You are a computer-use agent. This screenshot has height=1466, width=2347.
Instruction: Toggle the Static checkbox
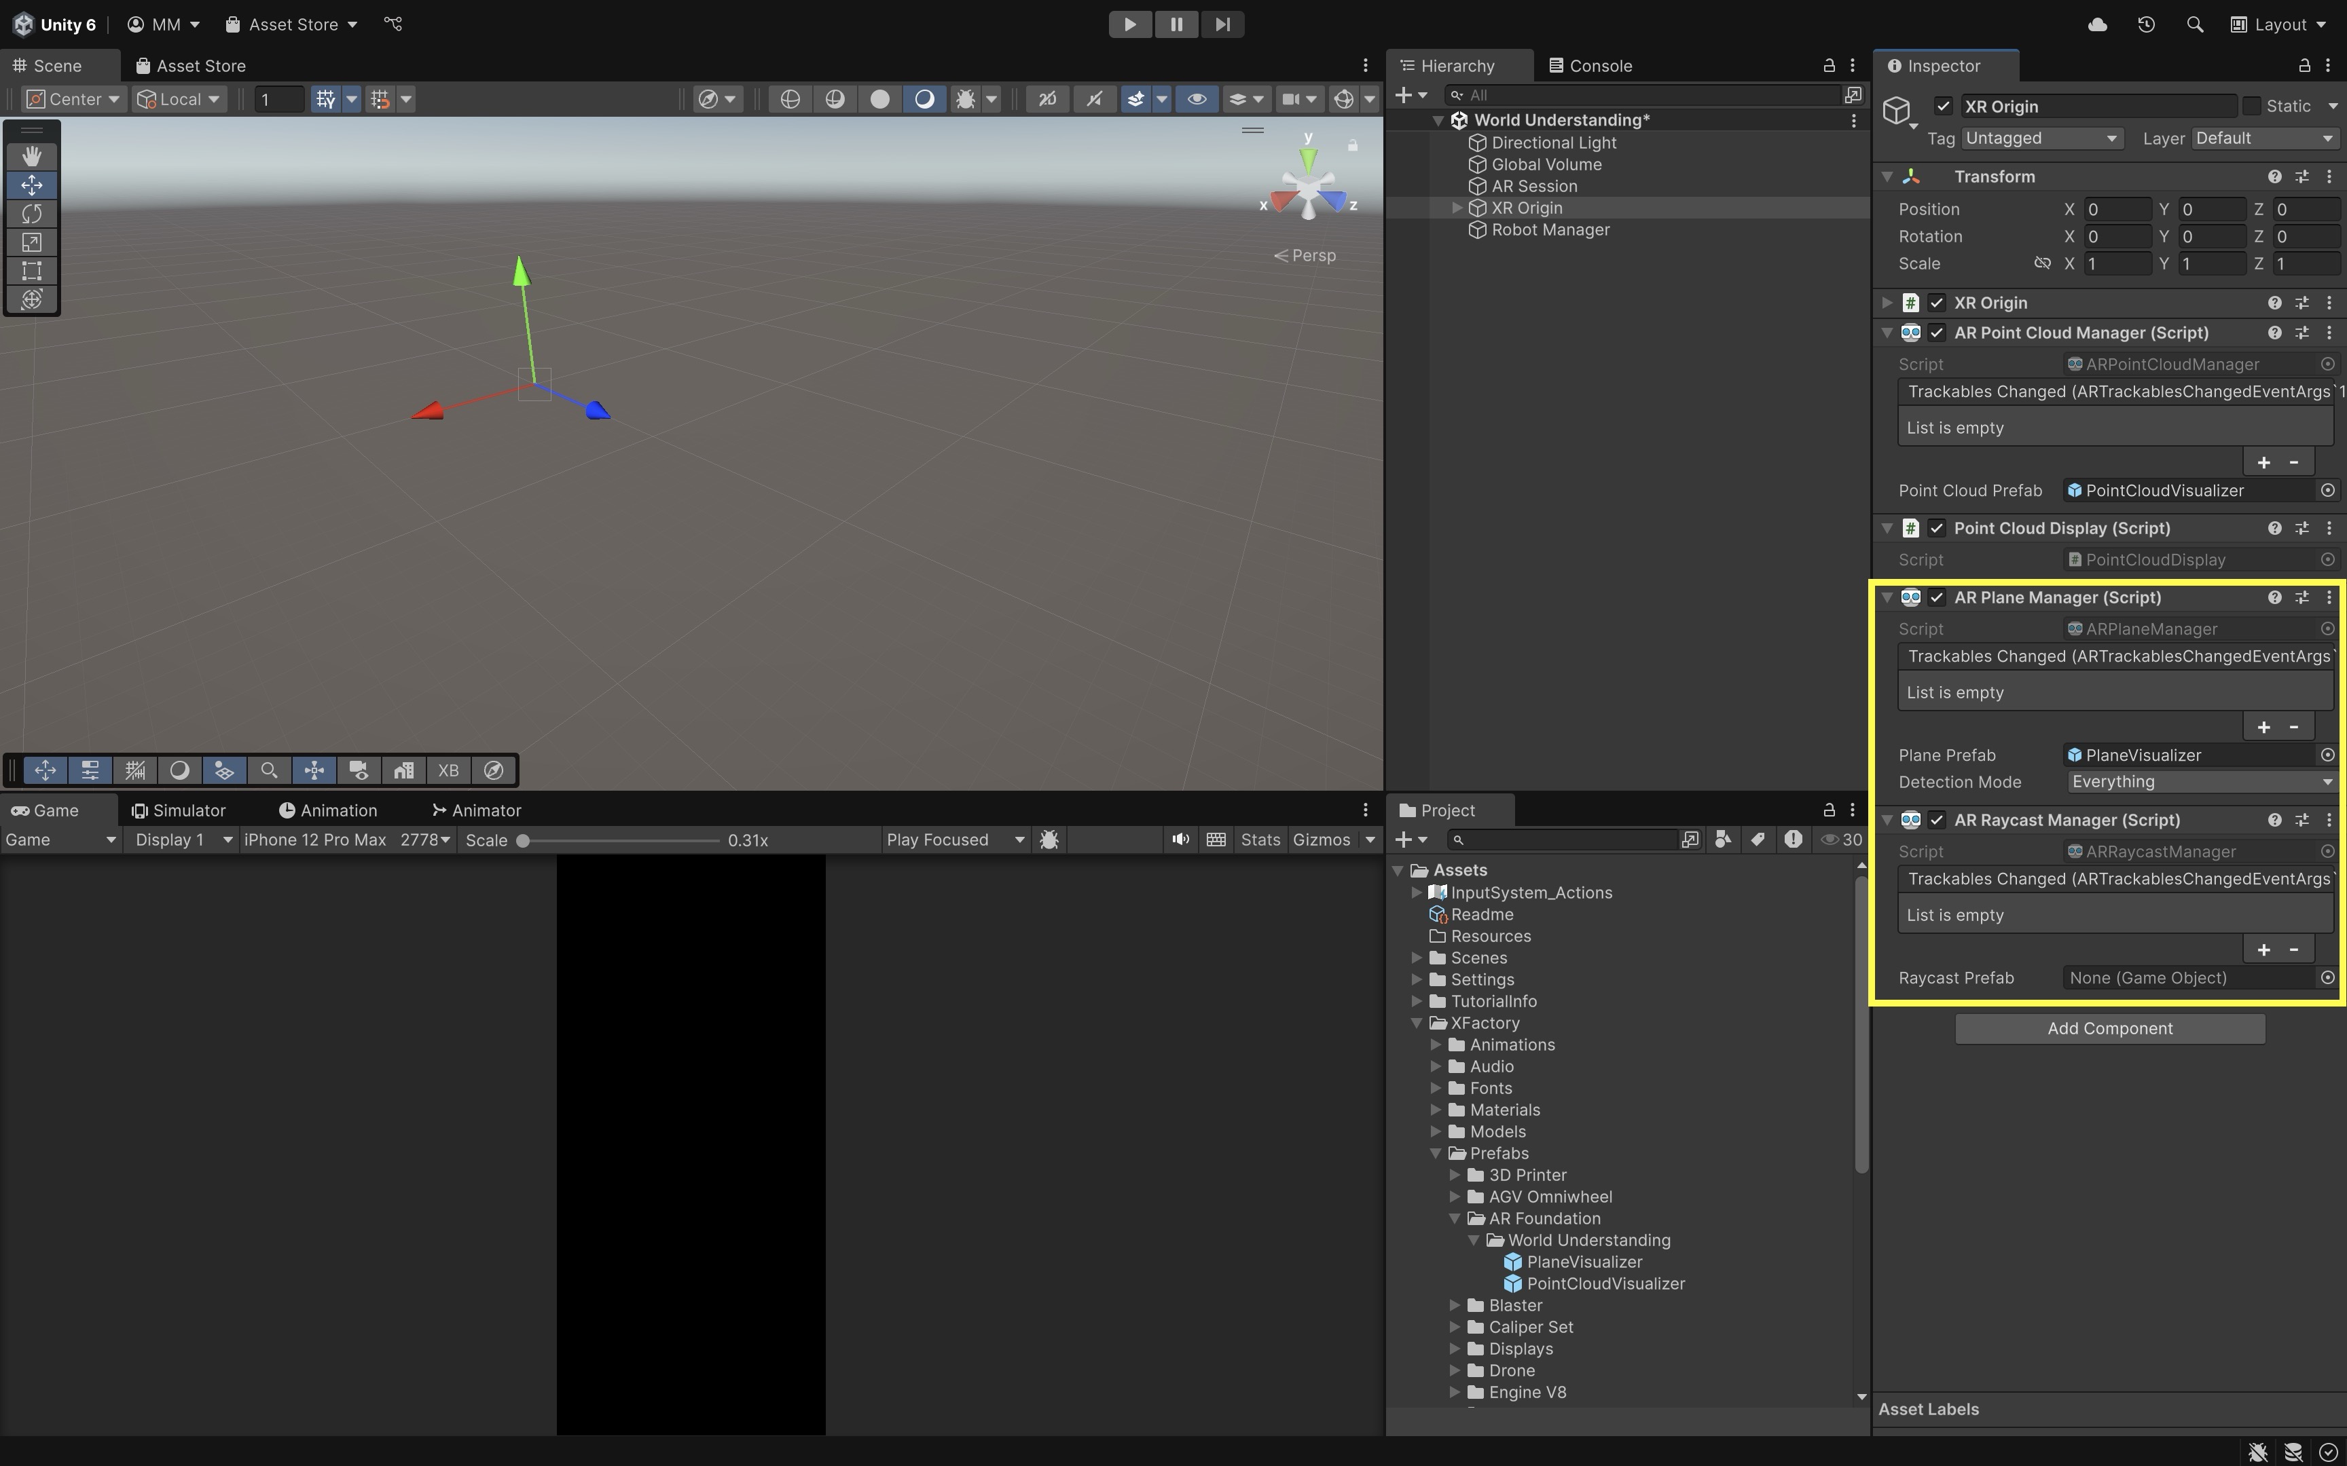pyautogui.click(x=2252, y=106)
